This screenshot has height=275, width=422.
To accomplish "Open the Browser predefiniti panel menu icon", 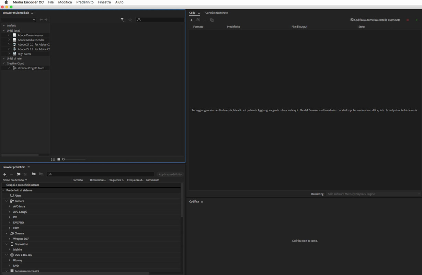I will (29, 167).
